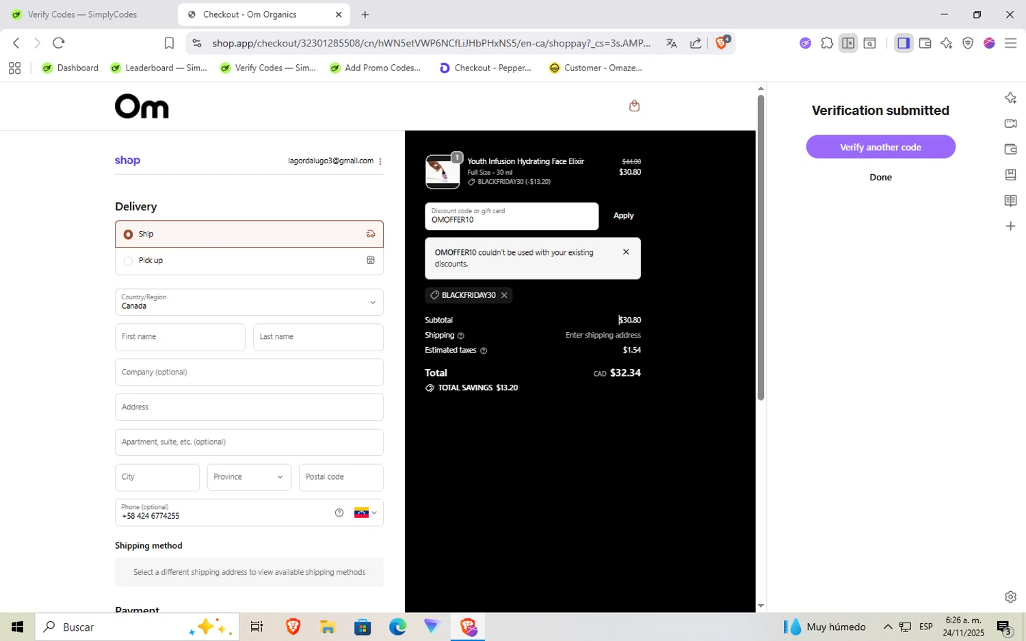Click the Om store logo
1026x641 pixels.
coord(142,107)
